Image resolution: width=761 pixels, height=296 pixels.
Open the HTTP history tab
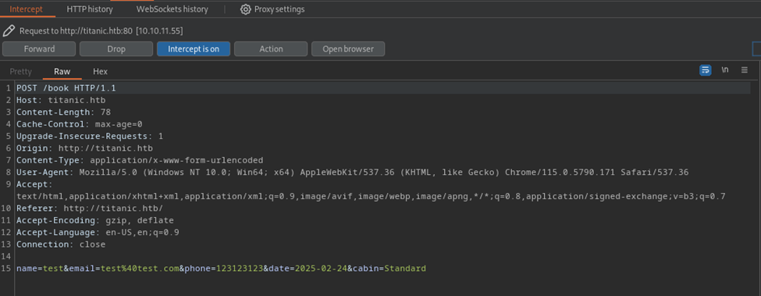tap(90, 9)
